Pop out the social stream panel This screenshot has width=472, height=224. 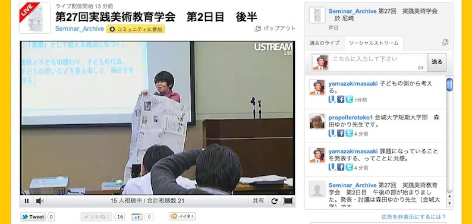click(x=445, y=43)
